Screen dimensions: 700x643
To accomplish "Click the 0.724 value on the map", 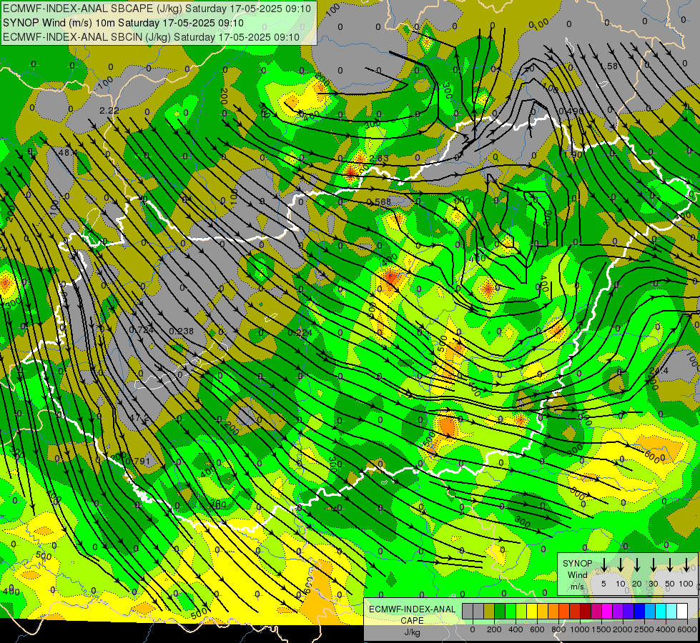I will tap(141, 330).
